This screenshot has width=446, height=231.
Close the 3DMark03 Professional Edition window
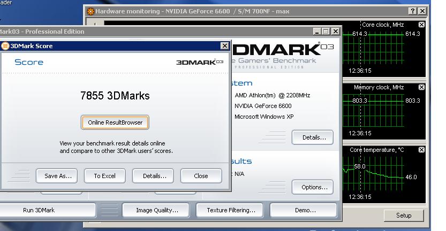[x=336, y=32]
